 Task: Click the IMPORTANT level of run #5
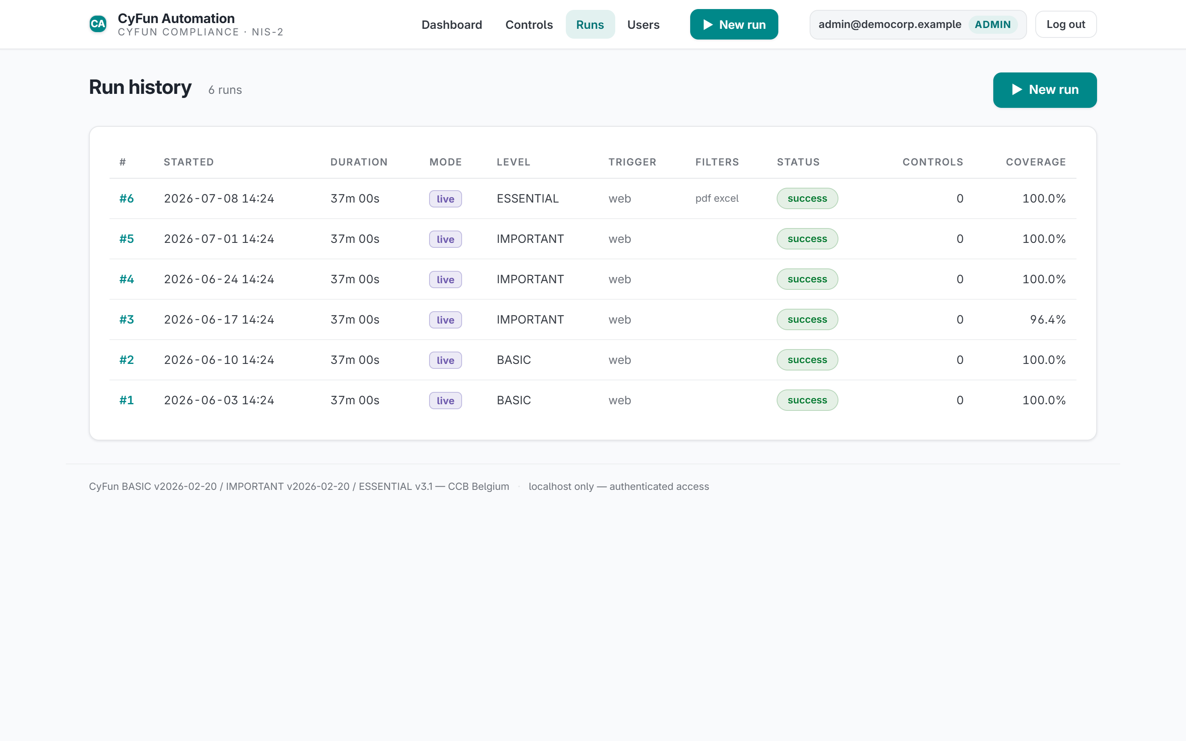tap(530, 239)
